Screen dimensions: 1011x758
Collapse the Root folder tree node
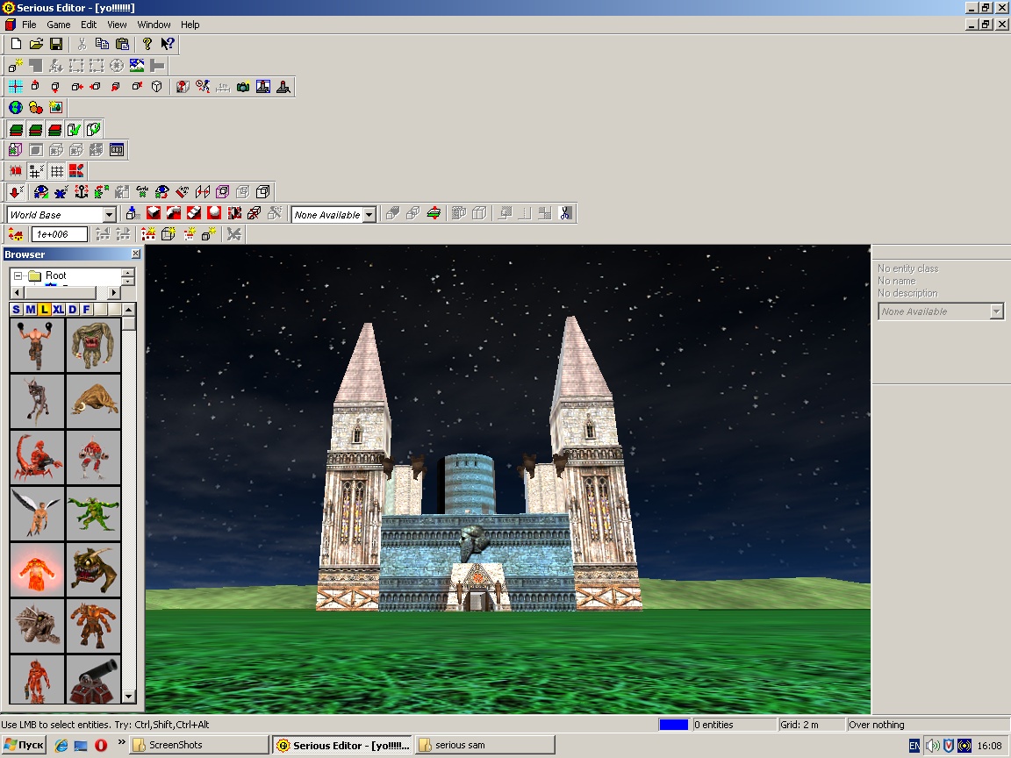point(18,275)
